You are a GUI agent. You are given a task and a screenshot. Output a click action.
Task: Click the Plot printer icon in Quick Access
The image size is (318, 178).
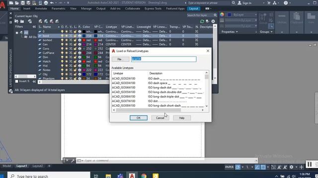[x=46, y=3]
